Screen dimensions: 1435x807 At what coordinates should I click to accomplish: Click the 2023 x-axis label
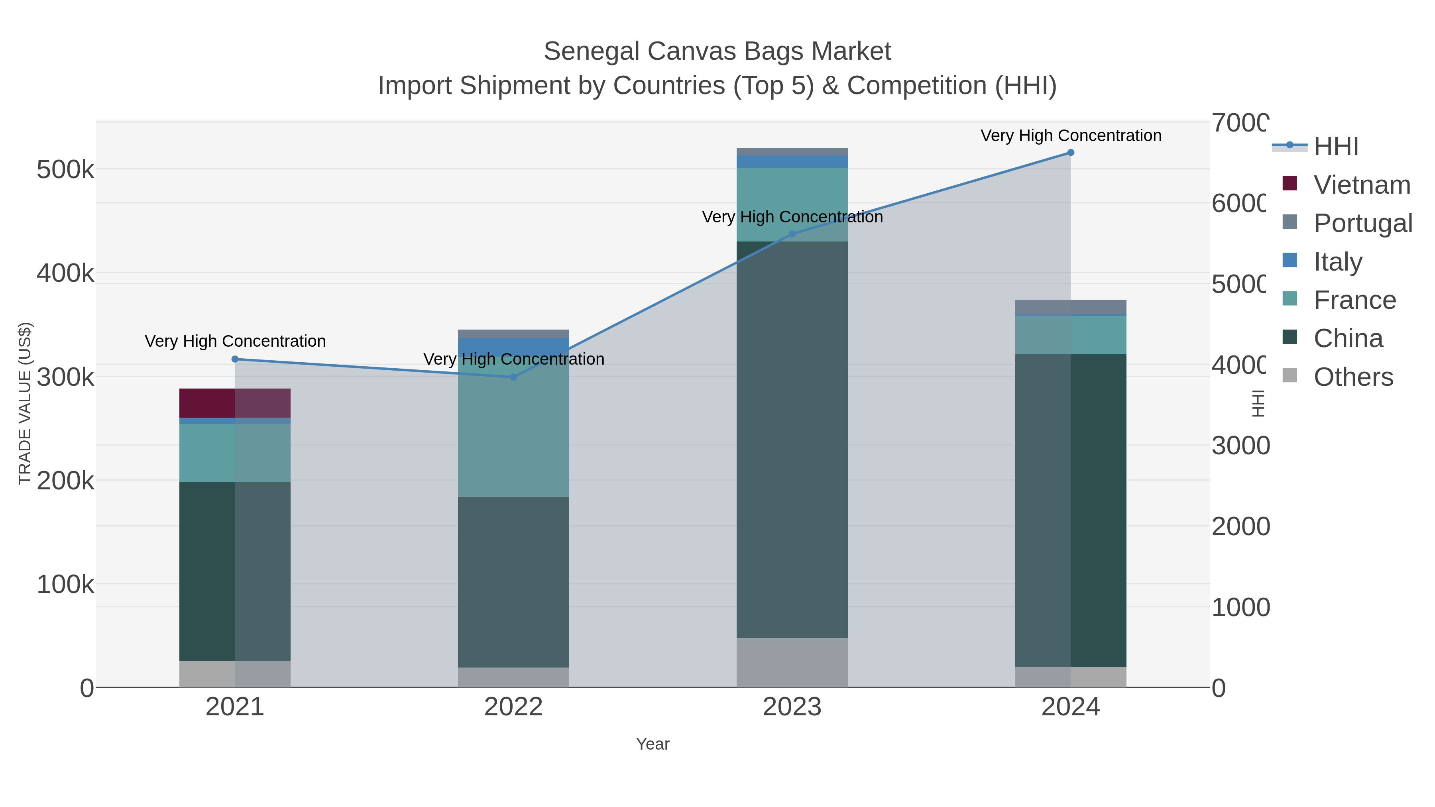792,707
